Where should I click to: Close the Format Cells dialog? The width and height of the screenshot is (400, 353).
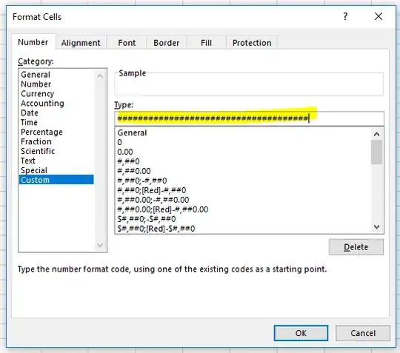(x=379, y=16)
